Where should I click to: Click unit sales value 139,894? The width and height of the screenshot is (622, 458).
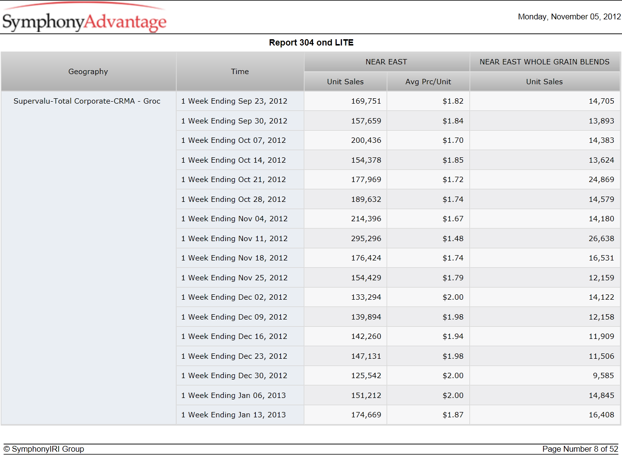(366, 317)
